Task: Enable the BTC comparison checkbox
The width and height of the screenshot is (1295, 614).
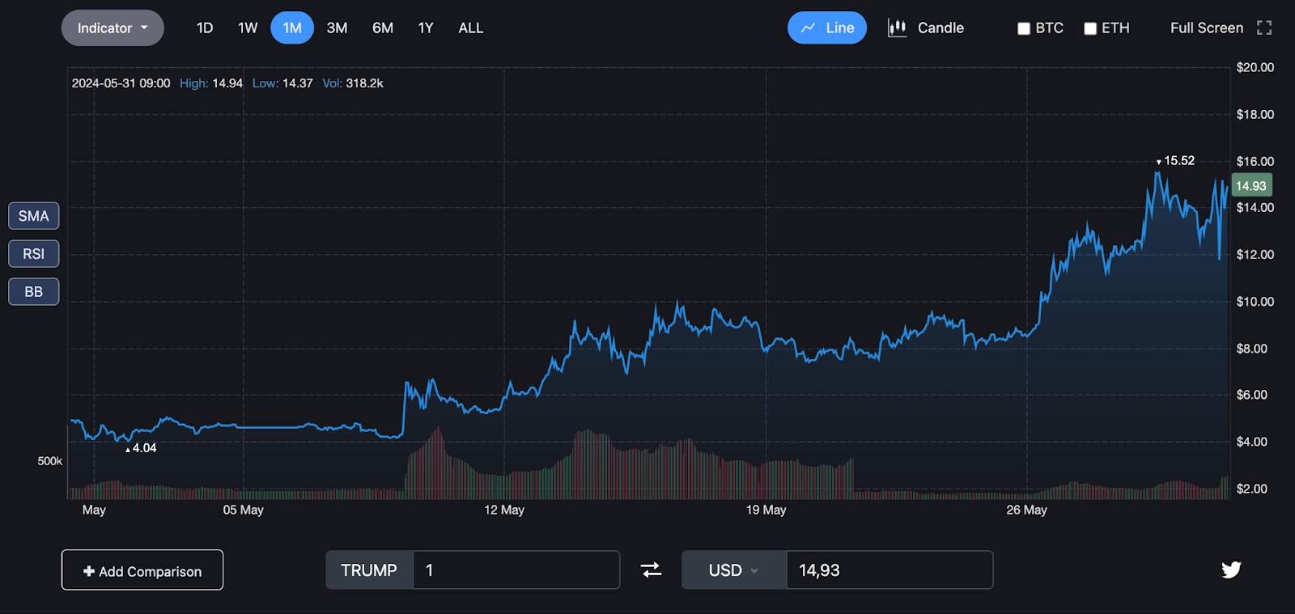Action: 1024,29
